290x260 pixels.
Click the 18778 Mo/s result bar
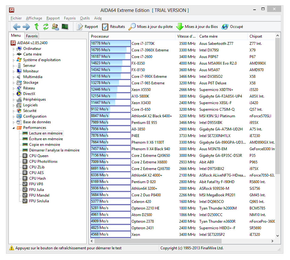tap(110, 43)
